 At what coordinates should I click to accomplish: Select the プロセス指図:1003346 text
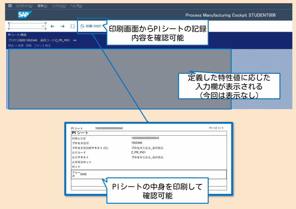[23, 40]
